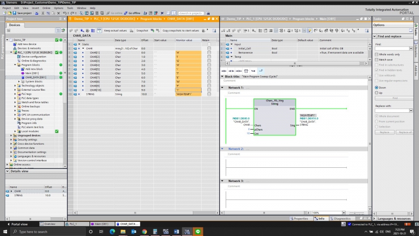Click the Undo arrow icon

coord(64,13)
